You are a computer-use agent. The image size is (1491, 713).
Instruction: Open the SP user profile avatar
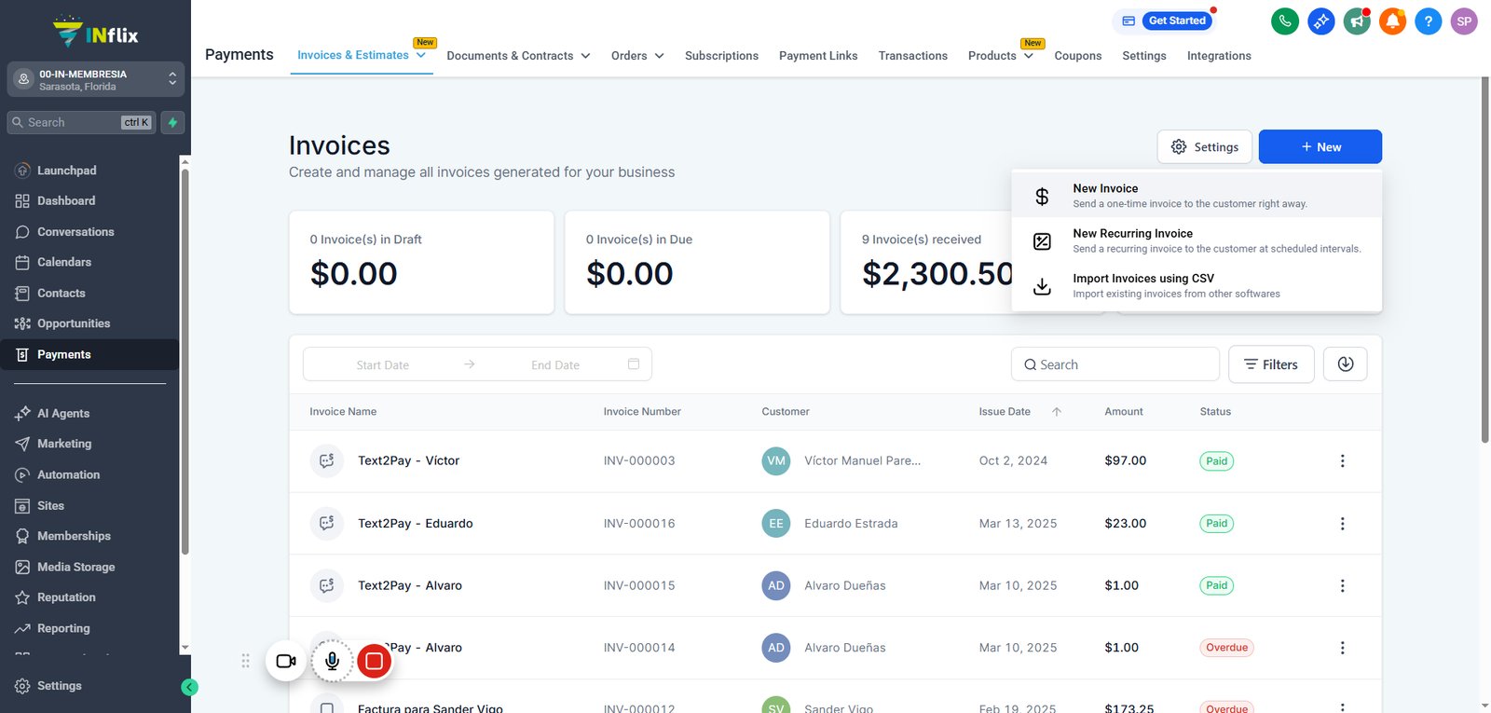1464,21
